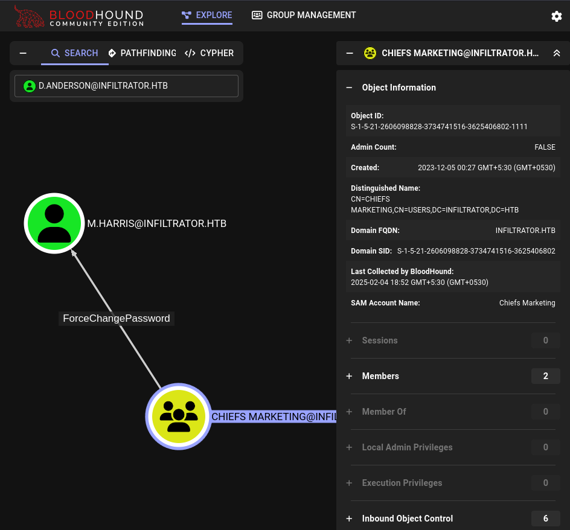570x530 pixels.
Task: Go to the Explore page
Action: [x=207, y=15]
